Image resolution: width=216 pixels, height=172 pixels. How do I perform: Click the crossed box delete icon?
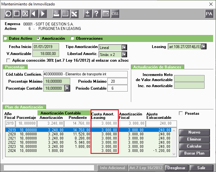[25, 14]
